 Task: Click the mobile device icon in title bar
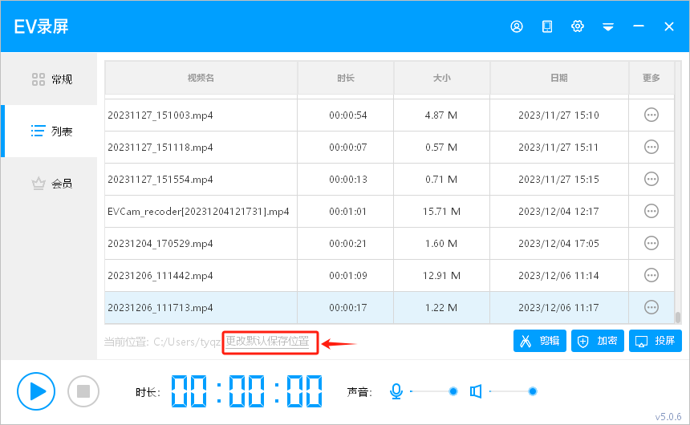coord(547,26)
